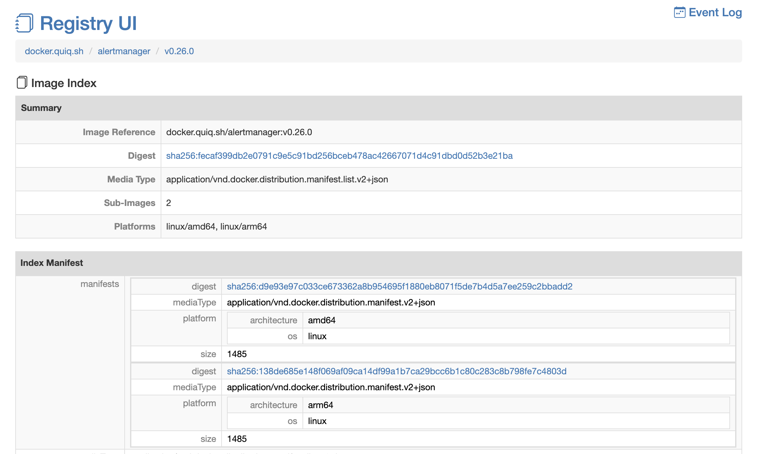Image resolution: width=760 pixels, height=454 pixels.
Task: Click the Image Index heading text
Action: [x=64, y=83]
